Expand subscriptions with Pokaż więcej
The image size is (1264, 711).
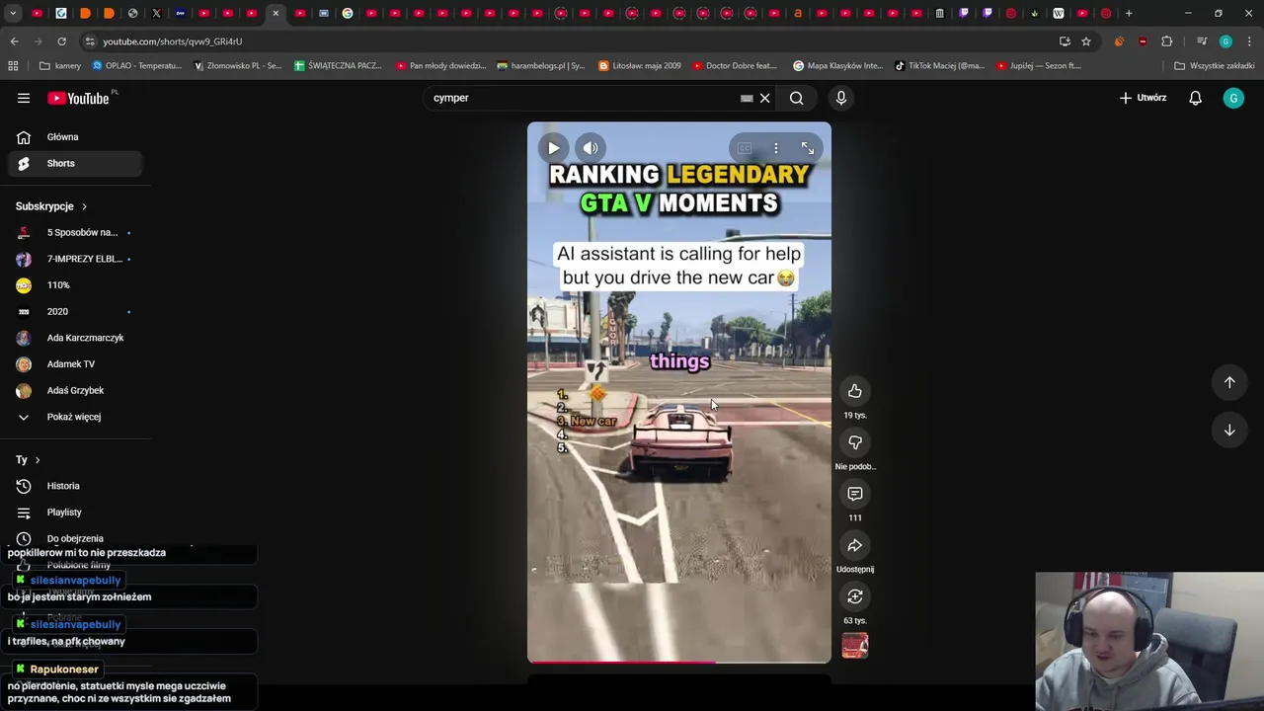[75, 417]
